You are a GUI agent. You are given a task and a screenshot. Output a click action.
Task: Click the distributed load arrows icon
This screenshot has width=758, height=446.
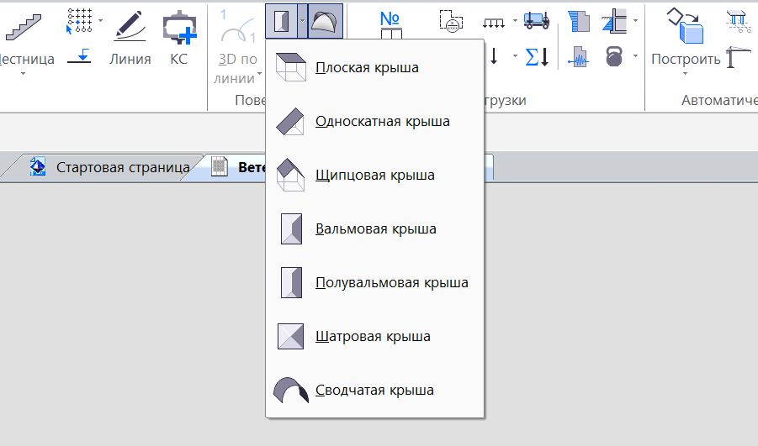494,20
